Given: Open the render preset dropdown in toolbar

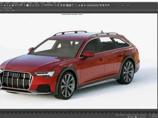Looking at the screenshot, I should (x=93, y=5).
